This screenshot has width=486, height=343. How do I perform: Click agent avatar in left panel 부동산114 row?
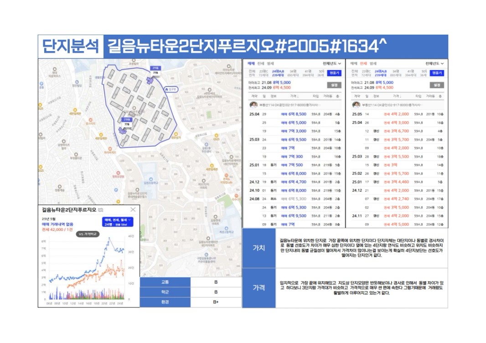click(253, 105)
